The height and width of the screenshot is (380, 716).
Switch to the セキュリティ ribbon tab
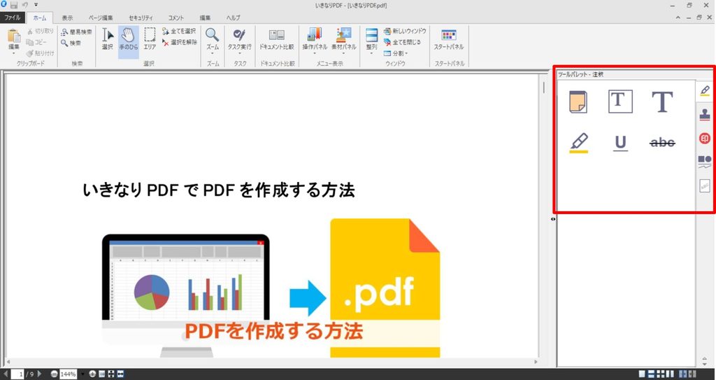click(141, 17)
